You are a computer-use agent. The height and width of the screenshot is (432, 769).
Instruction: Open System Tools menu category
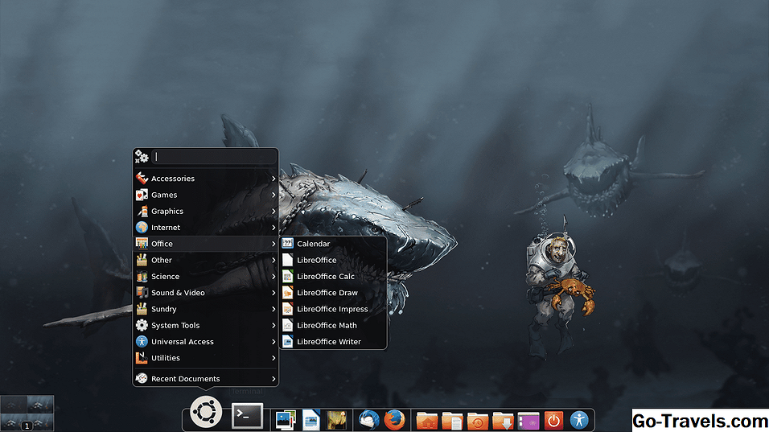tap(205, 325)
